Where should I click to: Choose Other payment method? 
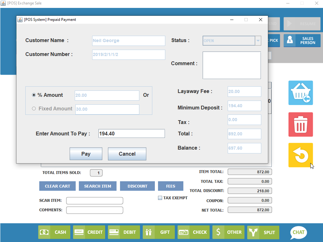tap(228, 232)
